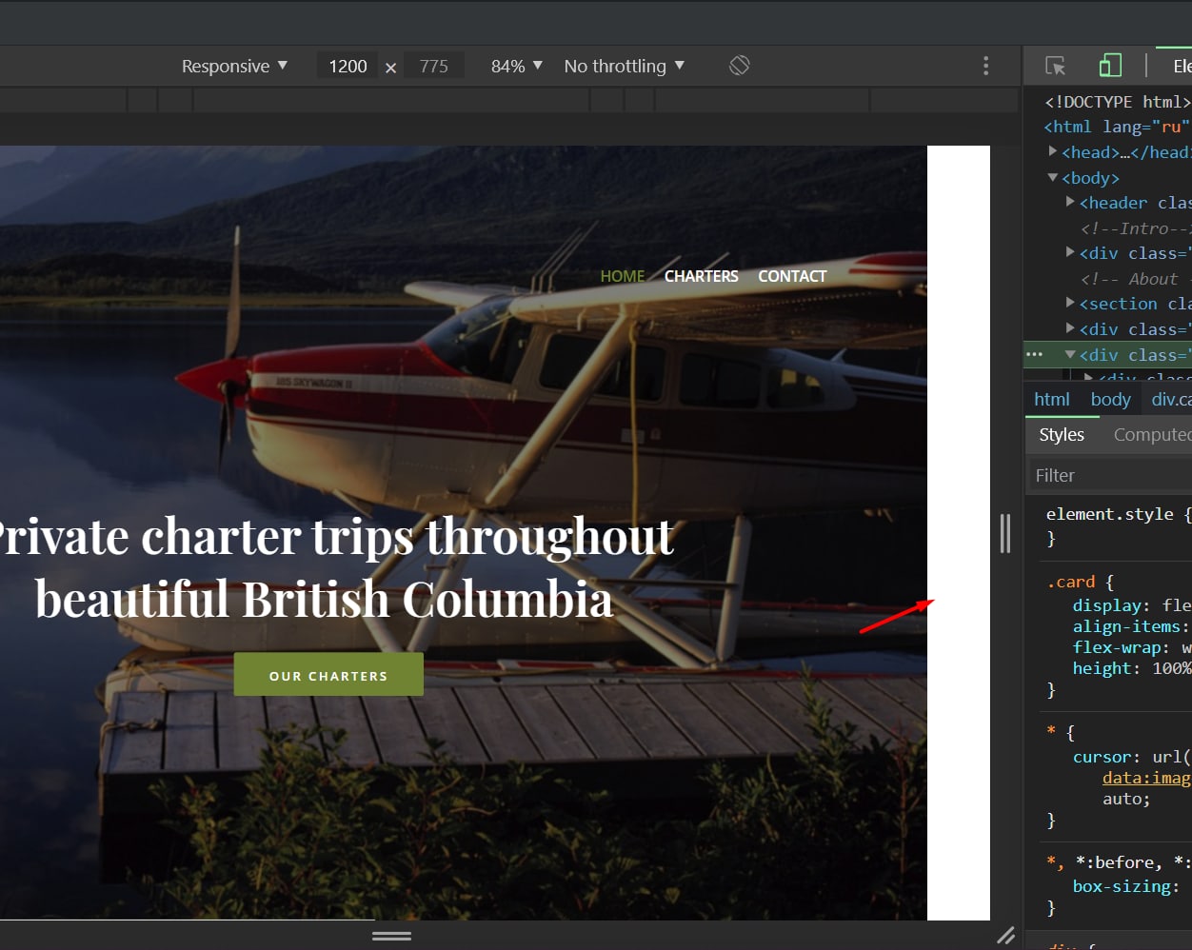Open the No throttling dropdown

(x=624, y=66)
